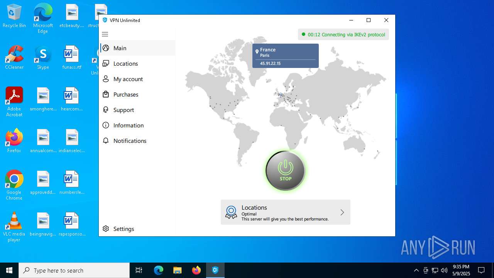Click the VPN Unlimited title bar shield icon
The width and height of the screenshot is (494, 278).
[x=105, y=20]
